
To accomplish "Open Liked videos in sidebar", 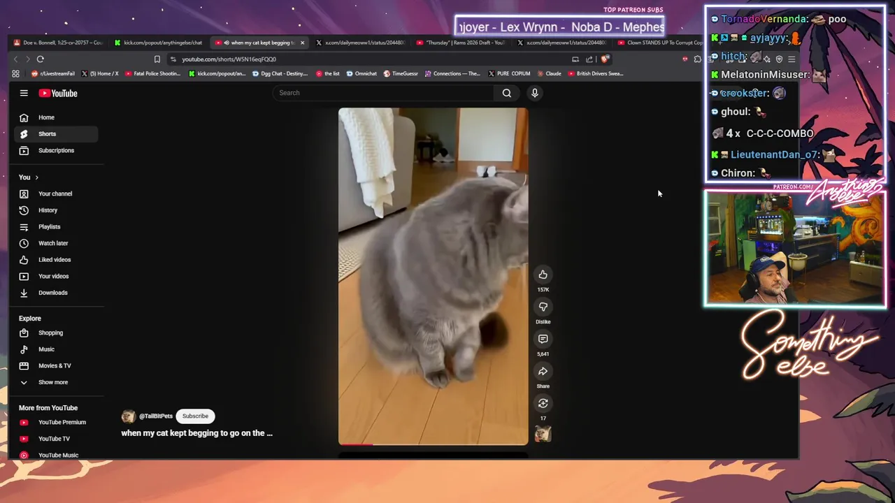I will pyautogui.click(x=56, y=260).
